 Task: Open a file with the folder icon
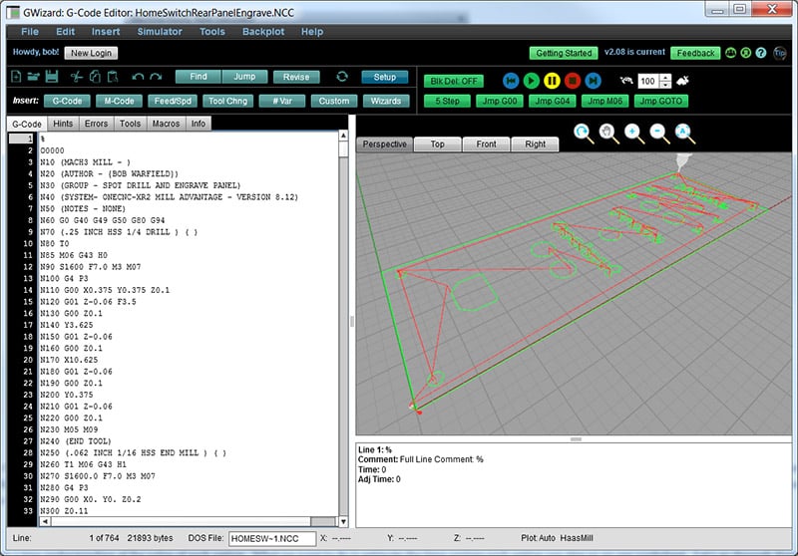point(33,77)
